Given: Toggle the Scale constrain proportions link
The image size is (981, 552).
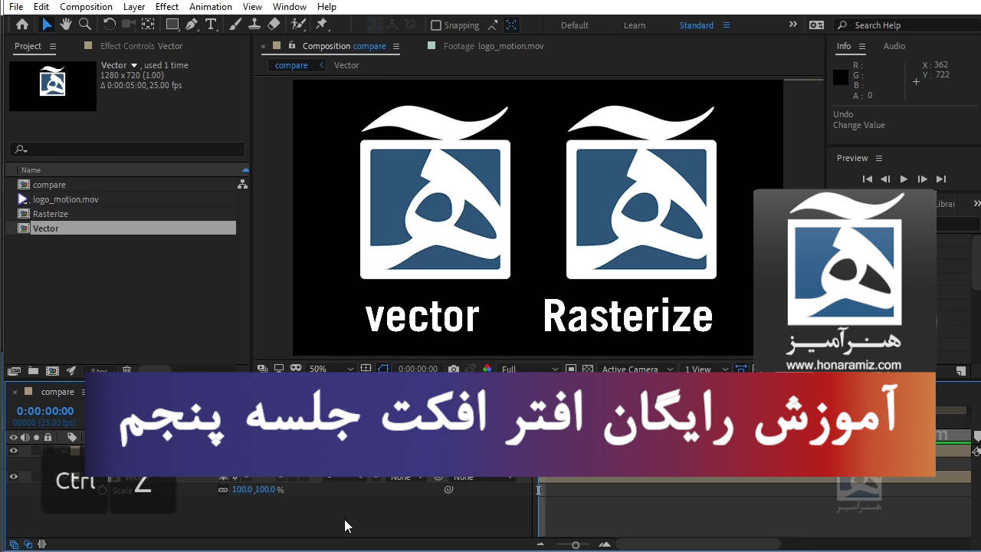Looking at the screenshot, I should pos(223,490).
